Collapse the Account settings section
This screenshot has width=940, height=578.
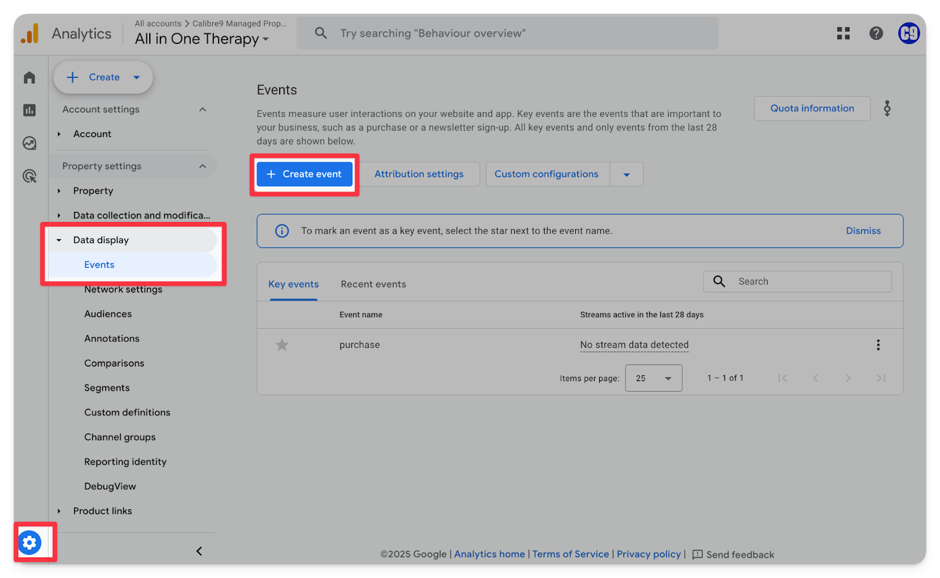[203, 109]
